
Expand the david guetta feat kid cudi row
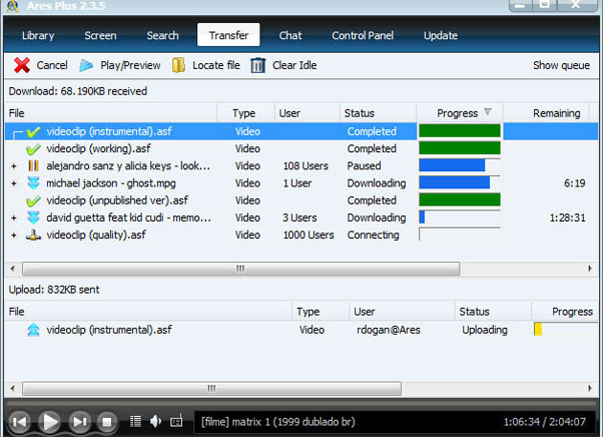[x=13, y=218]
